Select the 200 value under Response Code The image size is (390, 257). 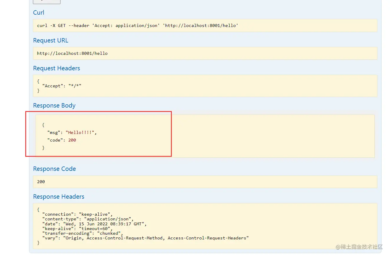[x=41, y=182]
